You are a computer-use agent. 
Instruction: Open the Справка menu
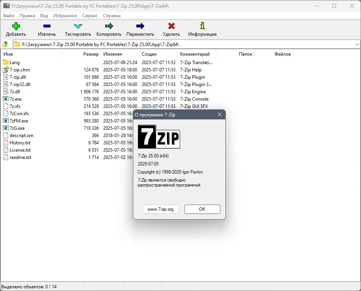pos(112,16)
